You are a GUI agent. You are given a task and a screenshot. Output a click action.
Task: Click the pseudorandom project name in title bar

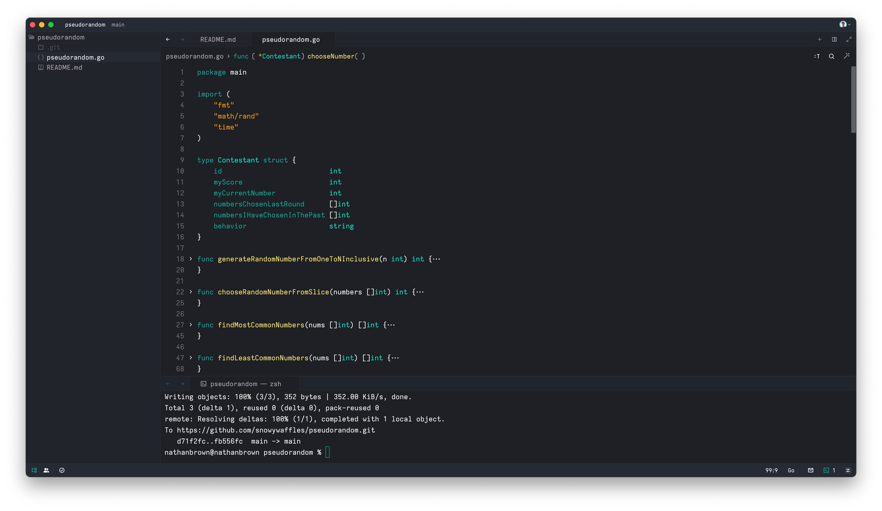click(85, 25)
